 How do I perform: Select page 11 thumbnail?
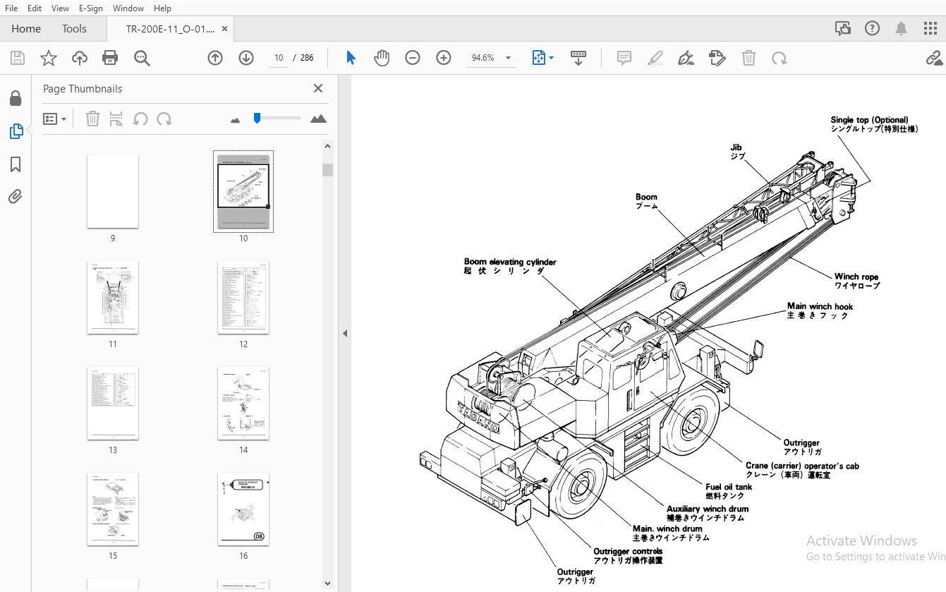(x=113, y=297)
